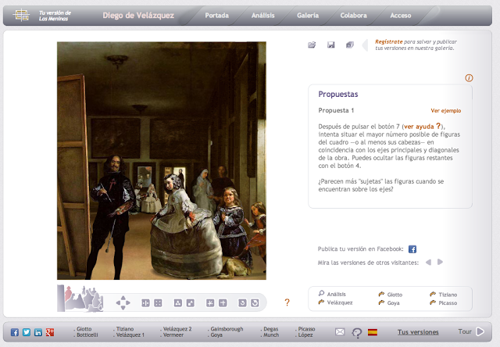The width and height of the screenshot is (500, 347).
Task: Click the Propuestas heading
Action: click(x=338, y=94)
